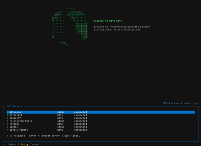Click connected status of tavily-remote
The height and width of the screenshot is (146, 201).
(x=80, y=130)
